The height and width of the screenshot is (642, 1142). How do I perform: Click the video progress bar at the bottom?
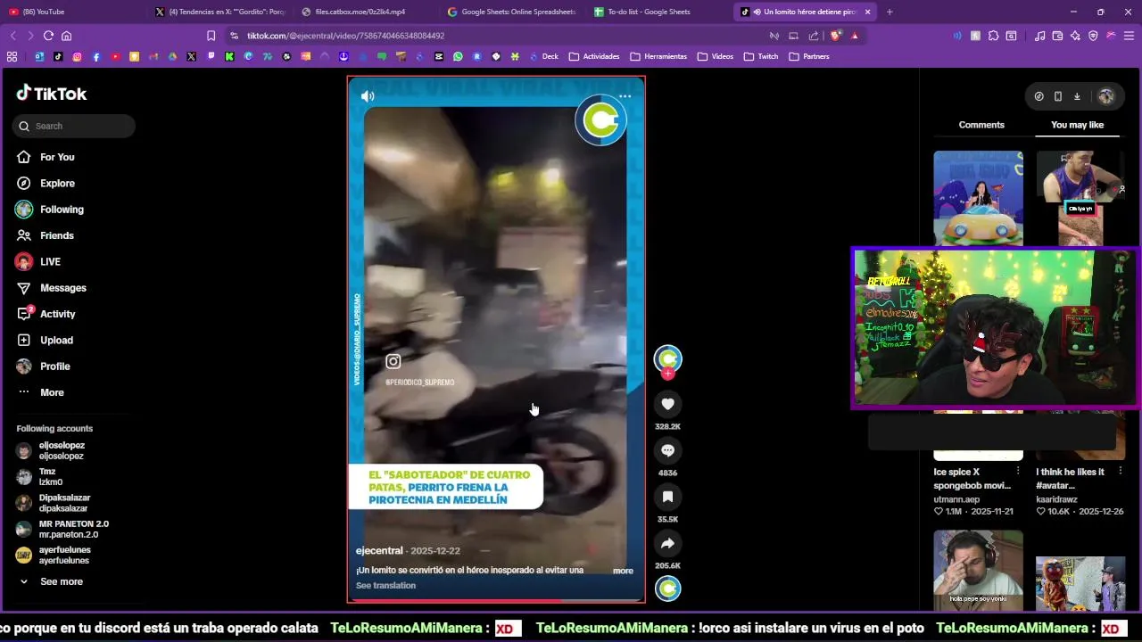coord(496,601)
